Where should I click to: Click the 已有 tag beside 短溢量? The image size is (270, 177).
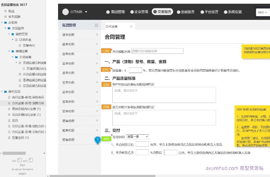coord(106,70)
